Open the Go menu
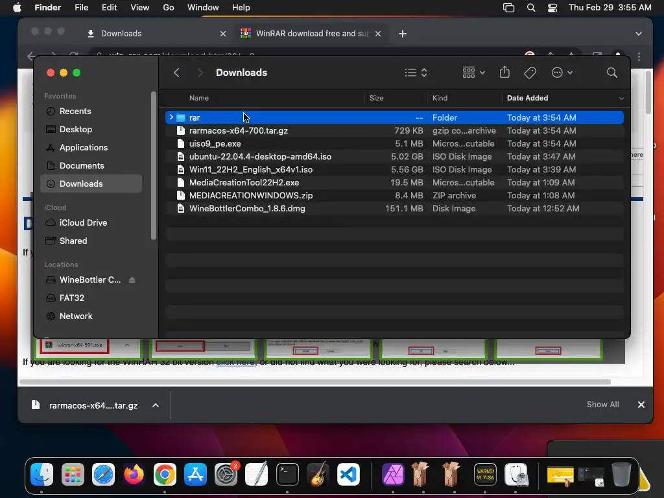 click(169, 8)
